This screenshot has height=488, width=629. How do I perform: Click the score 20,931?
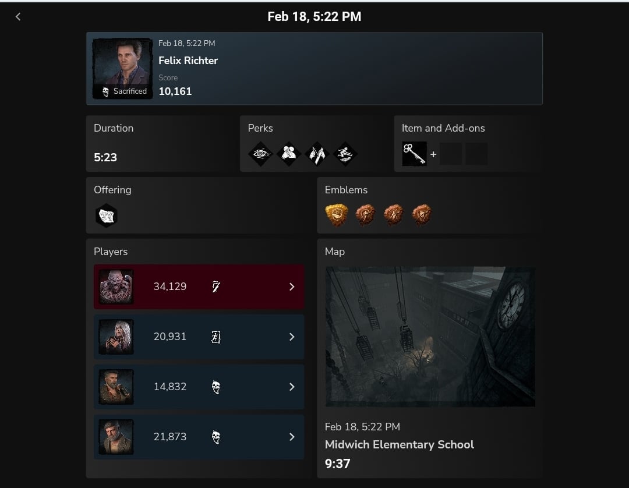click(x=170, y=337)
